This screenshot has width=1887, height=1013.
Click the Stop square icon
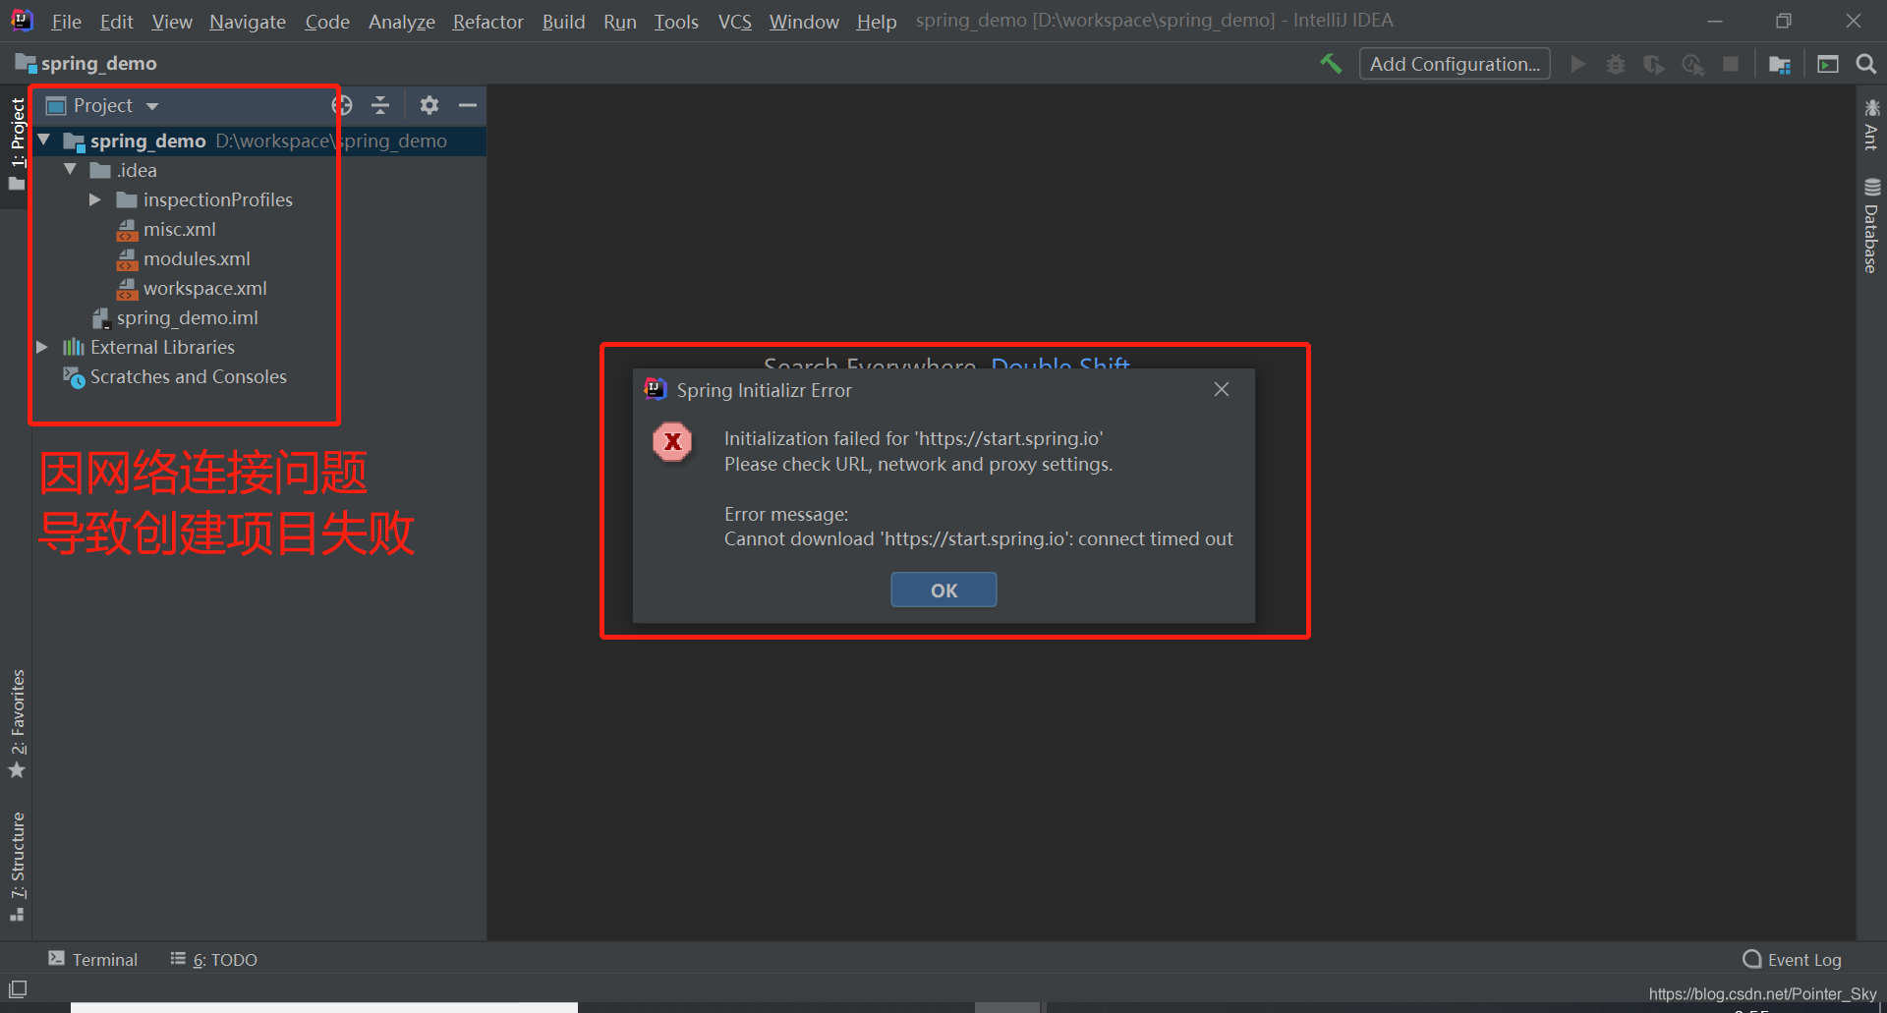click(1731, 64)
